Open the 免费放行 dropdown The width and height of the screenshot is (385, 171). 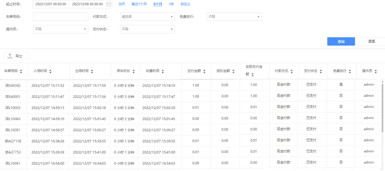pos(234,17)
